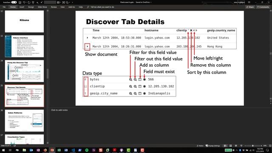272x153 pixels.
Task: Click the 'hostname' column header text
Action: point(151,30)
